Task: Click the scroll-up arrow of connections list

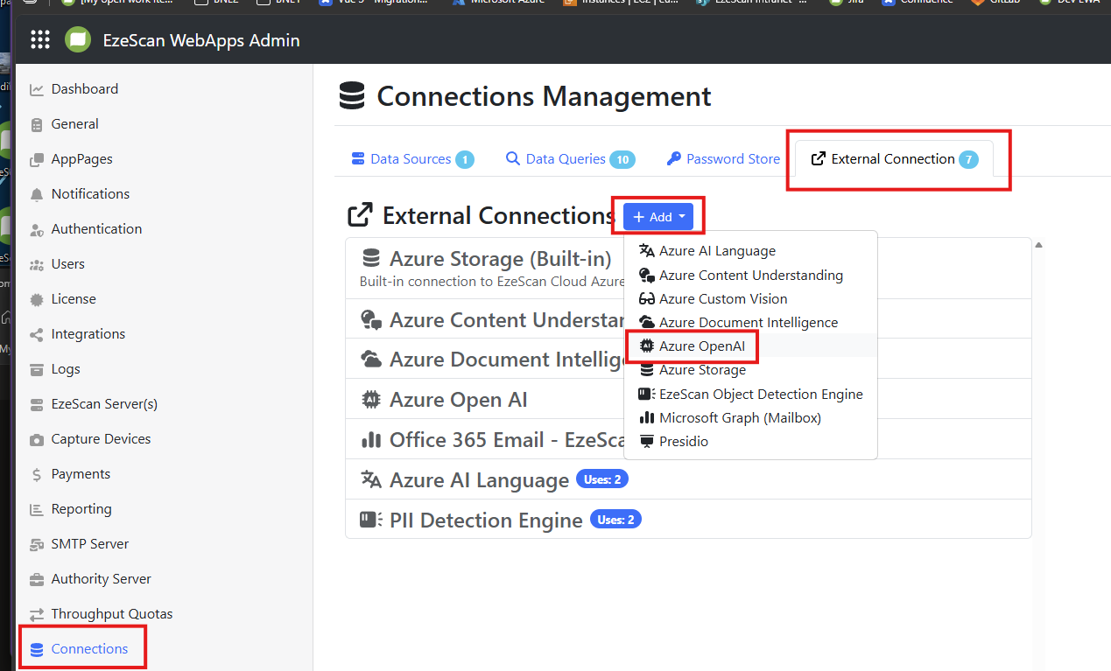Action: [x=1038, y=245]
